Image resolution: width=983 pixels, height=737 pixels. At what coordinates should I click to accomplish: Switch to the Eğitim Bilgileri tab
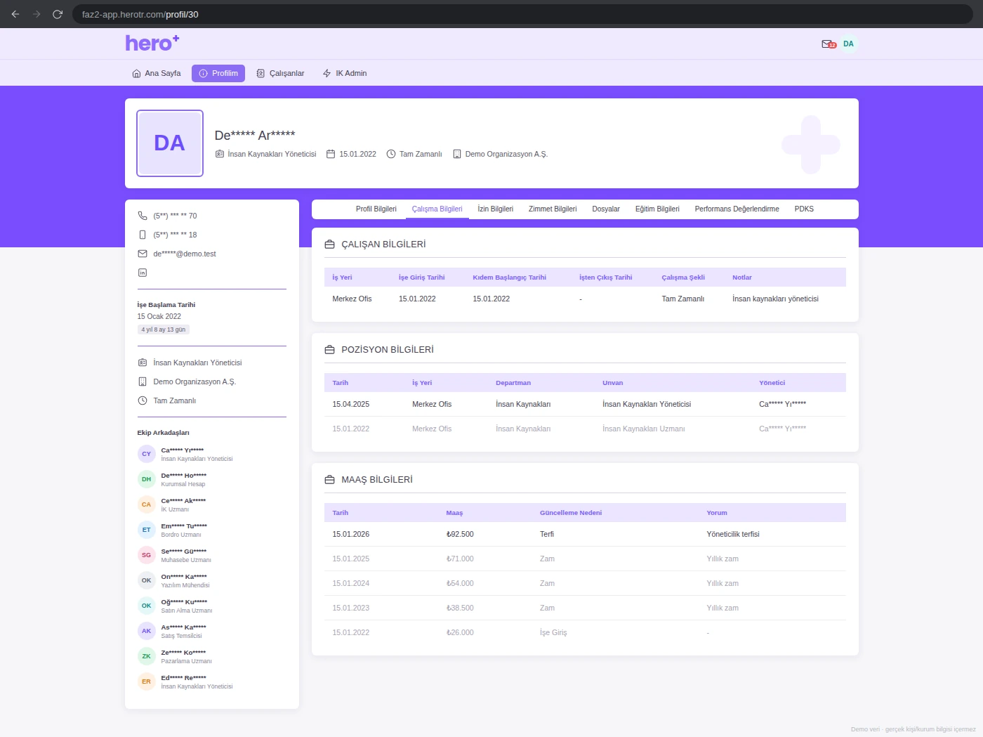657,209
